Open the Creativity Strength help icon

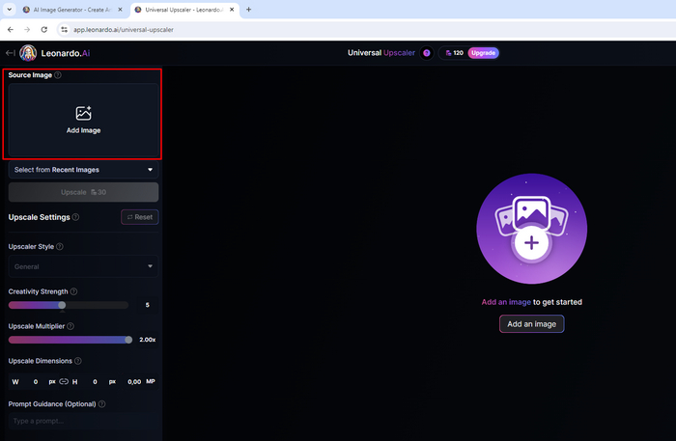click(x=73, y=291)
